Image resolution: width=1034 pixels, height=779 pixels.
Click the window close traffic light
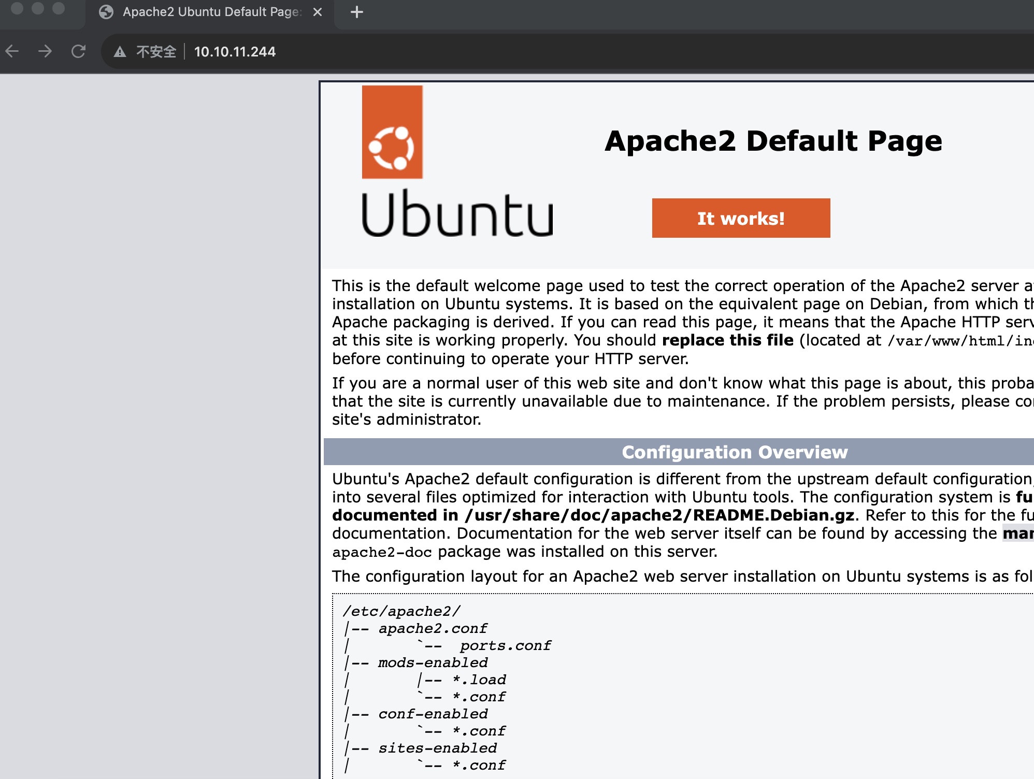tap(17, 8)
